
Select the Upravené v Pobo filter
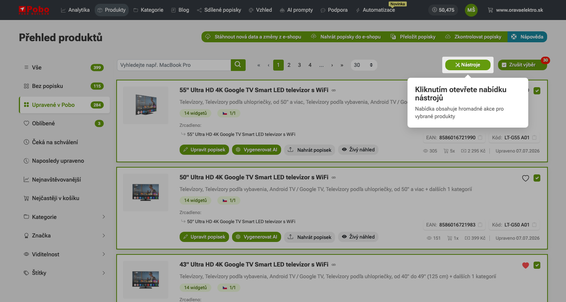click(x=64, y=105)
